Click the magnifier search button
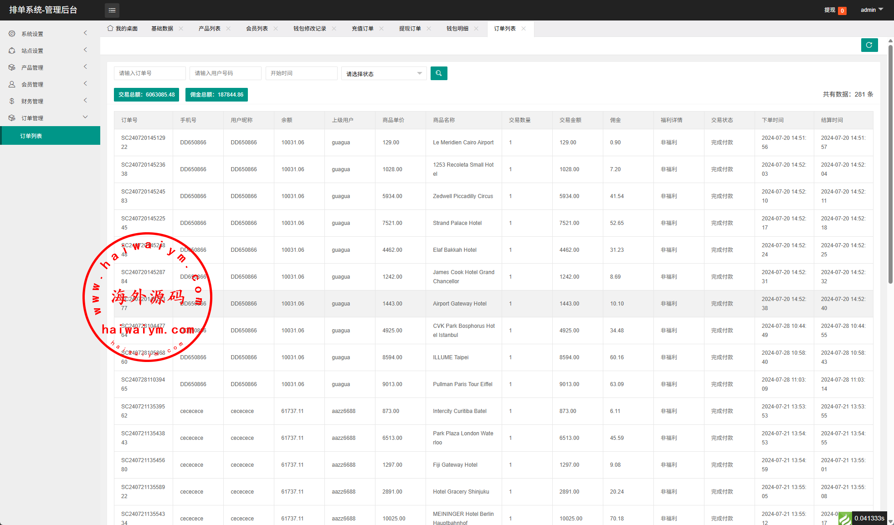 [438, 73]
